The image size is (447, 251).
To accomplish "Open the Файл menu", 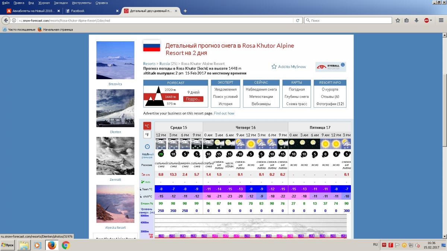I will [6, 3].
